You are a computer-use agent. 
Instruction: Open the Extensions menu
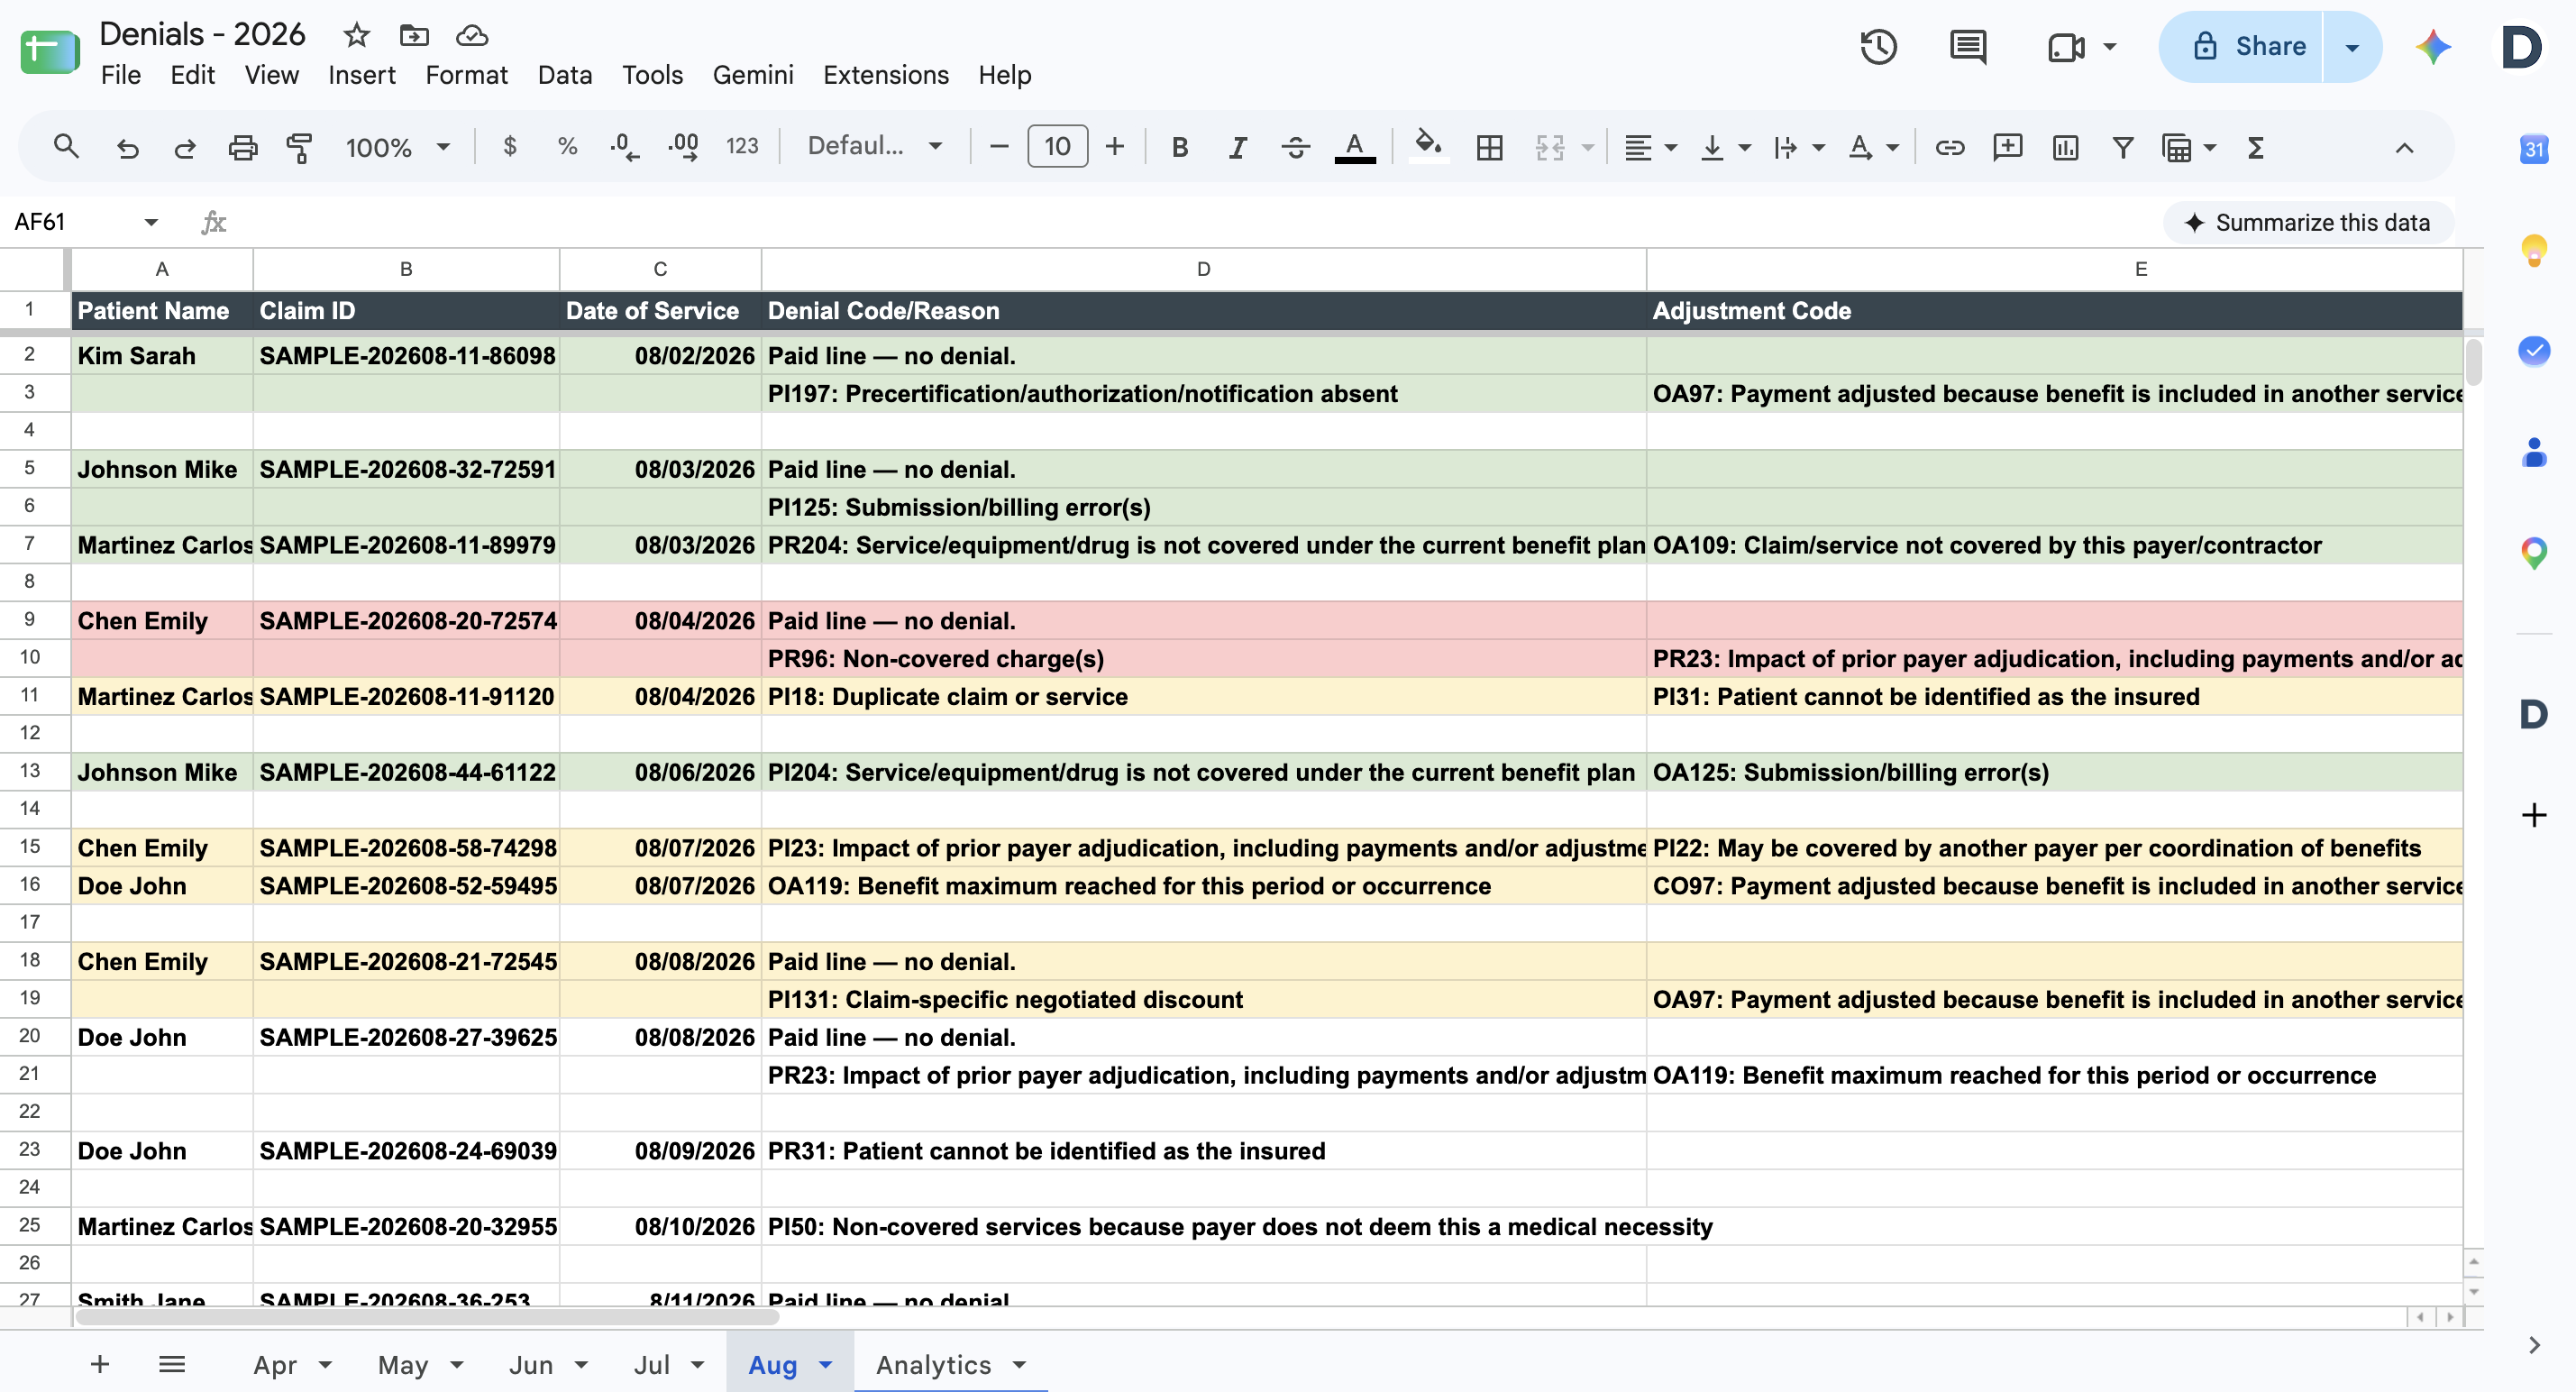(885, 75)
